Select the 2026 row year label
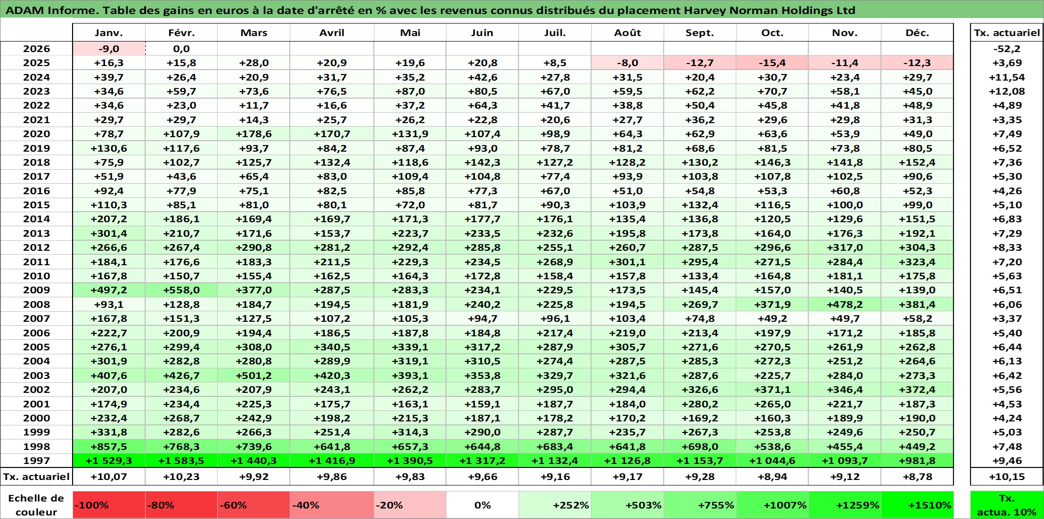 click(36, 49)
